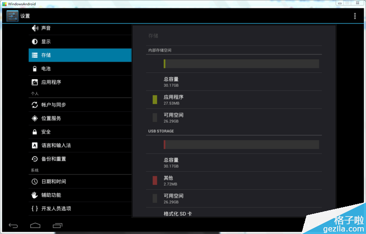Tap the recent apps navigation button
Image resolution: width=366 pixels, height=234 pixels.
click(58, 225)
